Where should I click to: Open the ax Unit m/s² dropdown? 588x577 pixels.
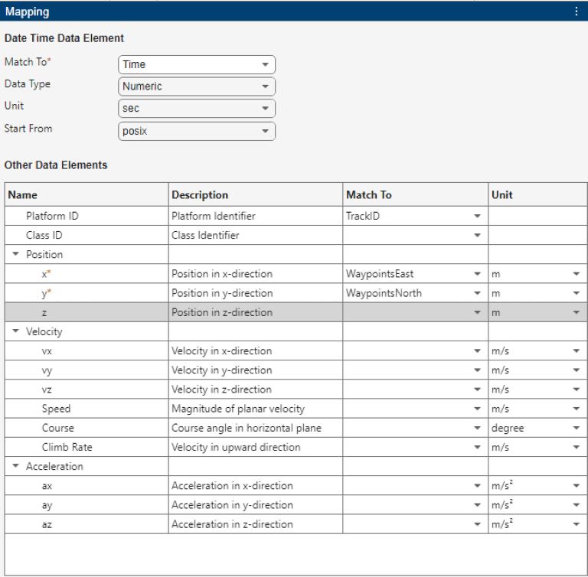point(576,485)
